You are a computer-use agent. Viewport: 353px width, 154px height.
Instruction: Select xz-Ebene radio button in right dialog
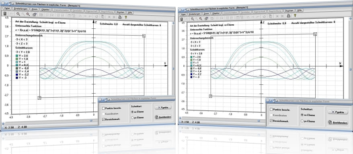302,115
